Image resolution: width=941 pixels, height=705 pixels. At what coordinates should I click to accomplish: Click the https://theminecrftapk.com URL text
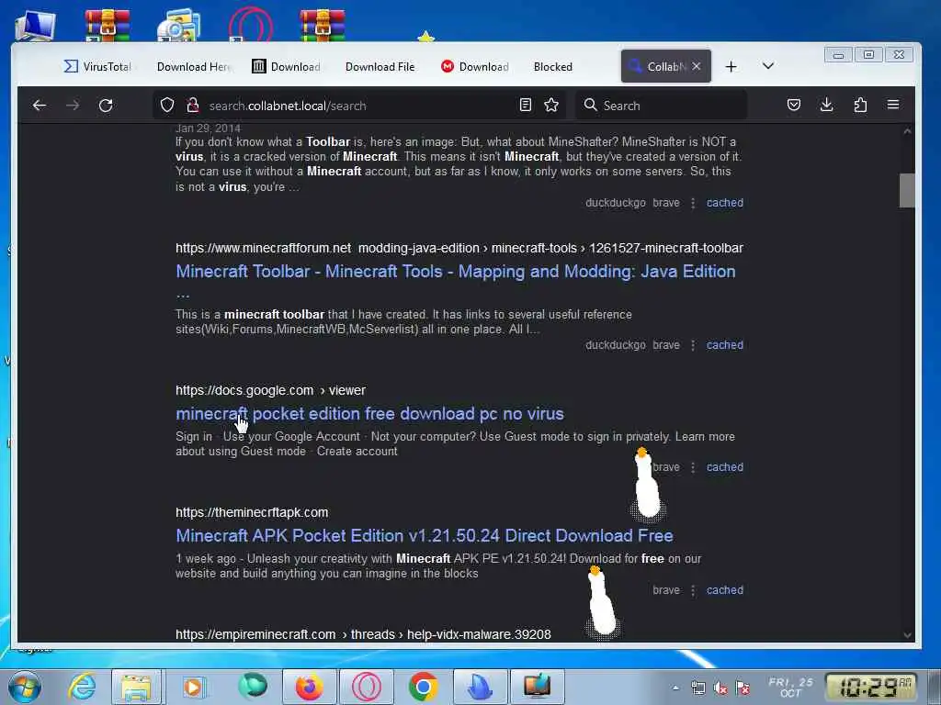252,512
